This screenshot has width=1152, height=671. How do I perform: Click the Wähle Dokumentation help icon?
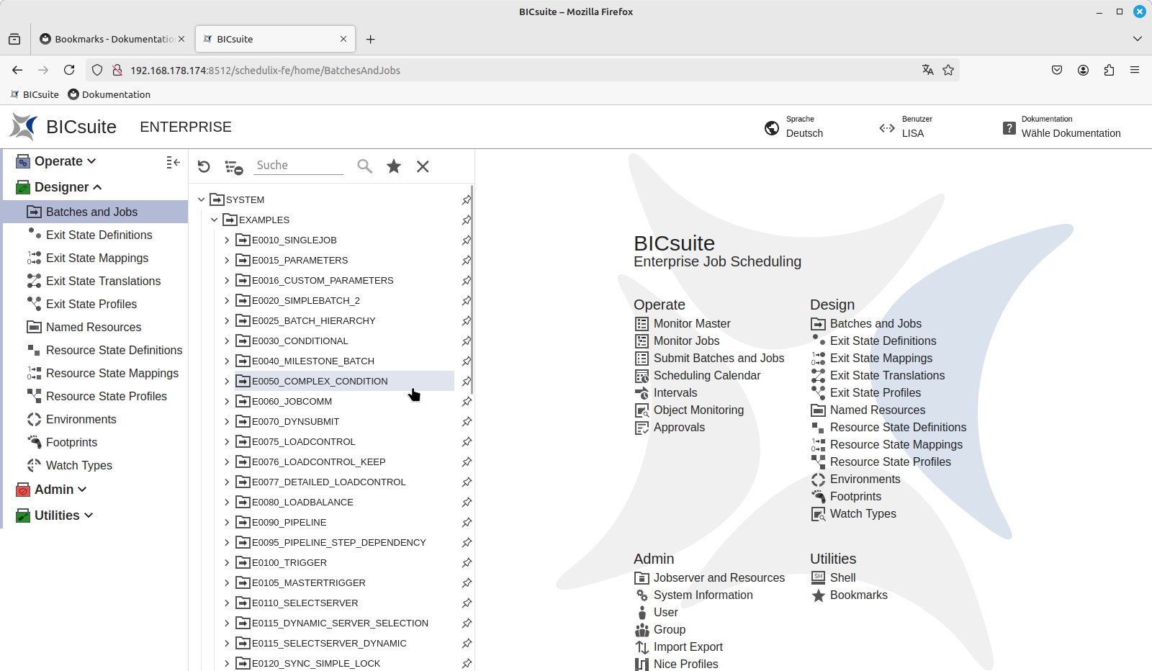point(1009,128)
